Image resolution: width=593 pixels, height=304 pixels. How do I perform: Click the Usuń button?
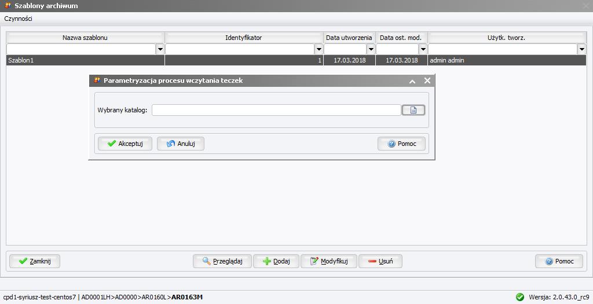pyautogui.click(x=380, y=261)
